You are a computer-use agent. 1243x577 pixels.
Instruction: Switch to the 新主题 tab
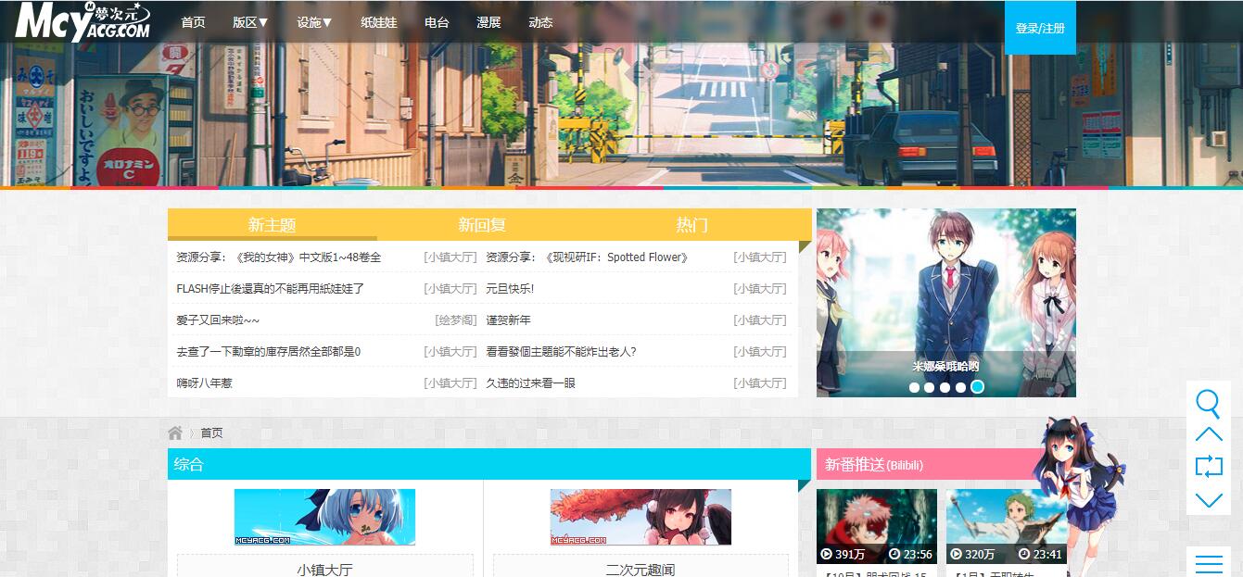[x=272, y=224]
